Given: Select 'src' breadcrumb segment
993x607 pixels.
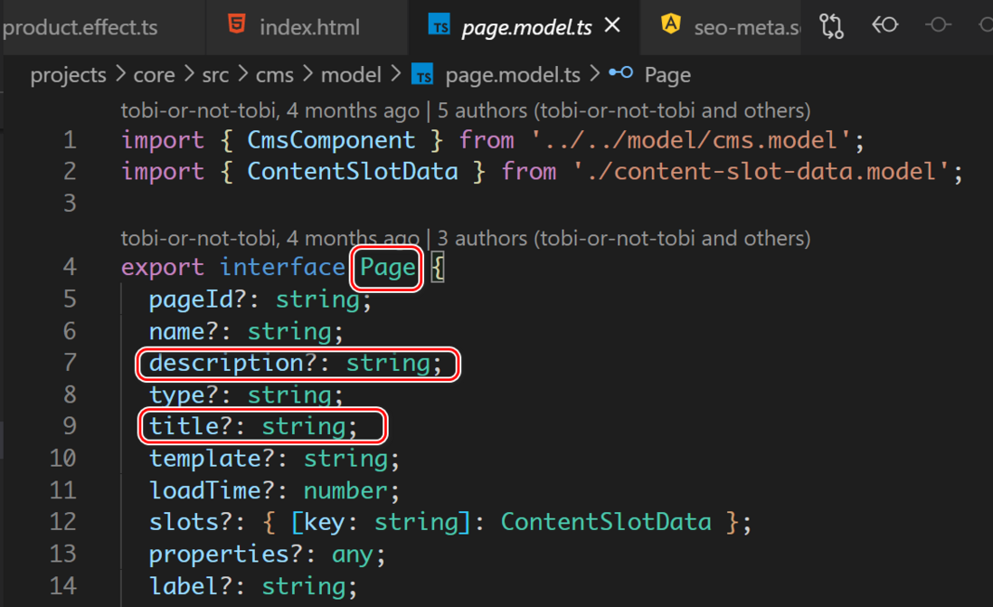Looking at the screenshot, I should coord(215,75).
